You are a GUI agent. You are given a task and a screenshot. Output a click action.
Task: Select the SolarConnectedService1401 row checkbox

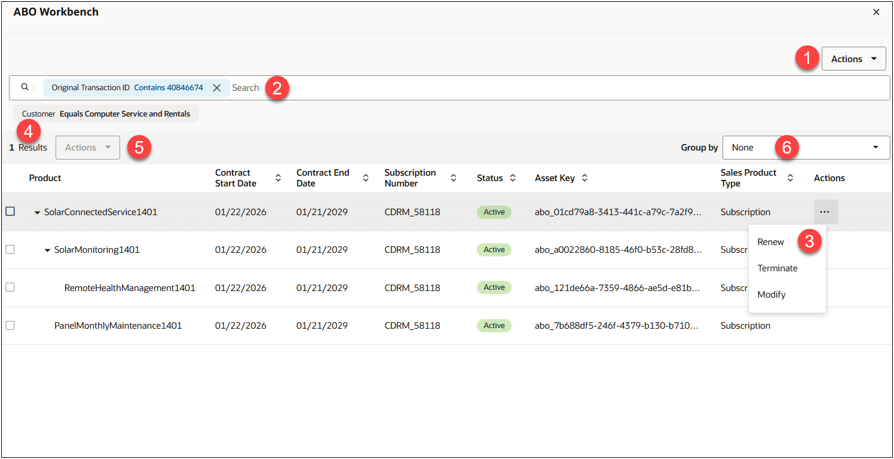(10, 212)
